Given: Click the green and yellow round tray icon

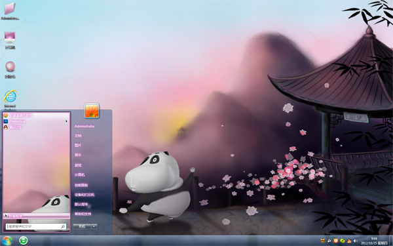Looking at the screenshot, I should coord(343,241).
